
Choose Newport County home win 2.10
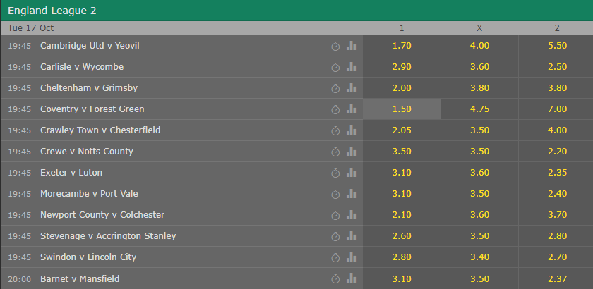(x=402, y=215)
